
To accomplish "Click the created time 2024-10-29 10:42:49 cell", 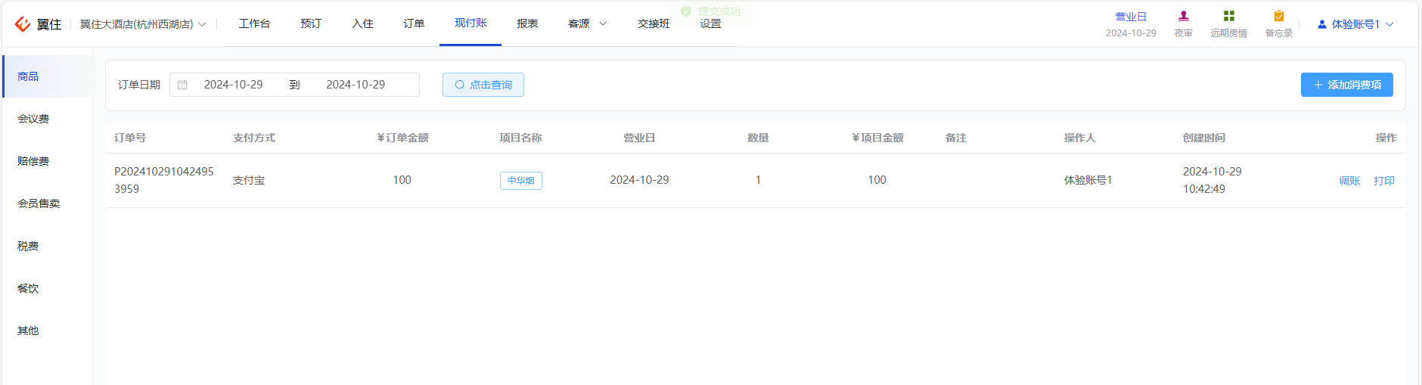I will point(1212,180).
